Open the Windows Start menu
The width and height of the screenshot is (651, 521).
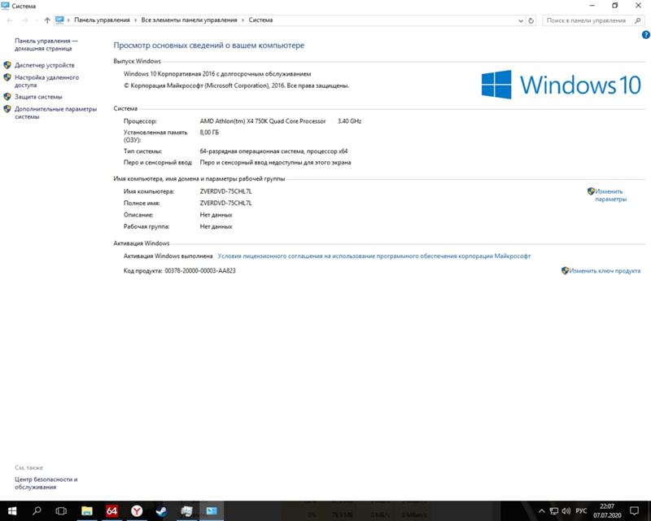[x=12, y=511]
